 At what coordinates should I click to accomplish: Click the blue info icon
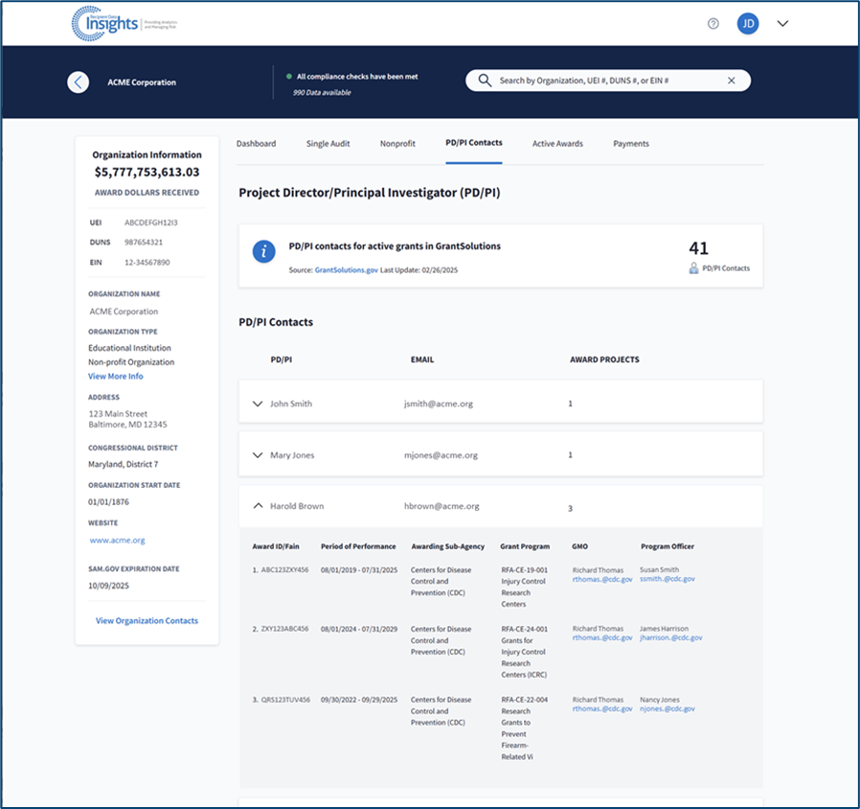coord(263,252)
